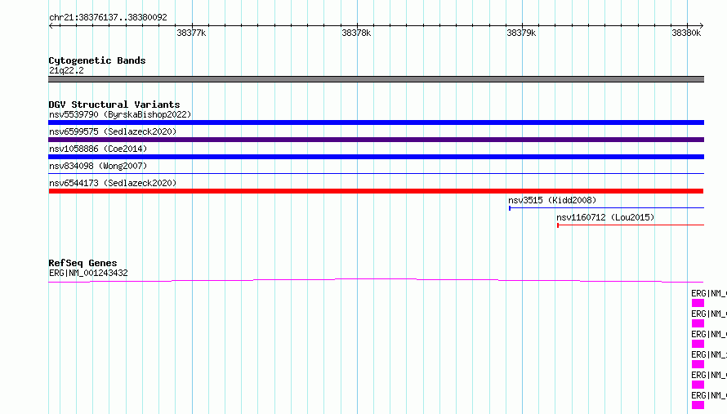Image resolution: width=727 pixels, height=414 pixels.
Task: Select the purple nsv6599575 variant bar
Action: [x=376, y=140]
